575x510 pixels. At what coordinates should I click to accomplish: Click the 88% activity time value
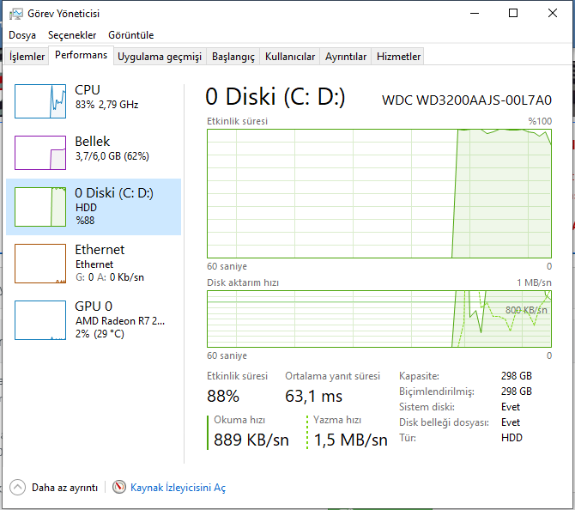click(x=223, y=397)
